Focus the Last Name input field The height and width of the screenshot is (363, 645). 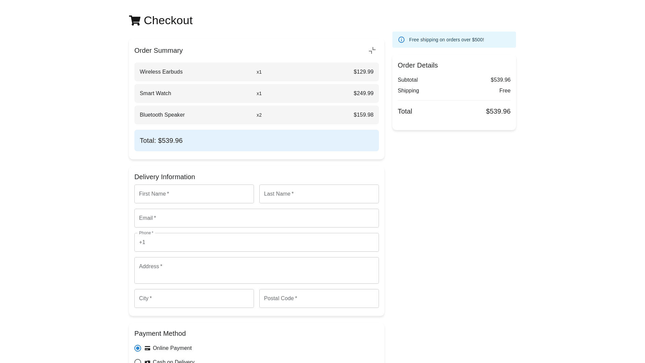(x=319, y=194)
